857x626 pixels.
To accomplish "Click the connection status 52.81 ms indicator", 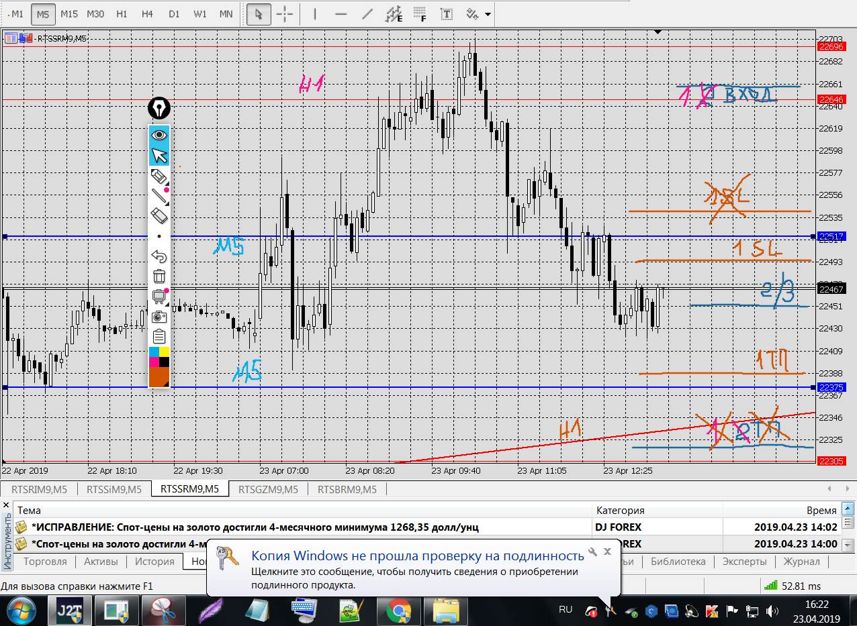I will [793, 586].
